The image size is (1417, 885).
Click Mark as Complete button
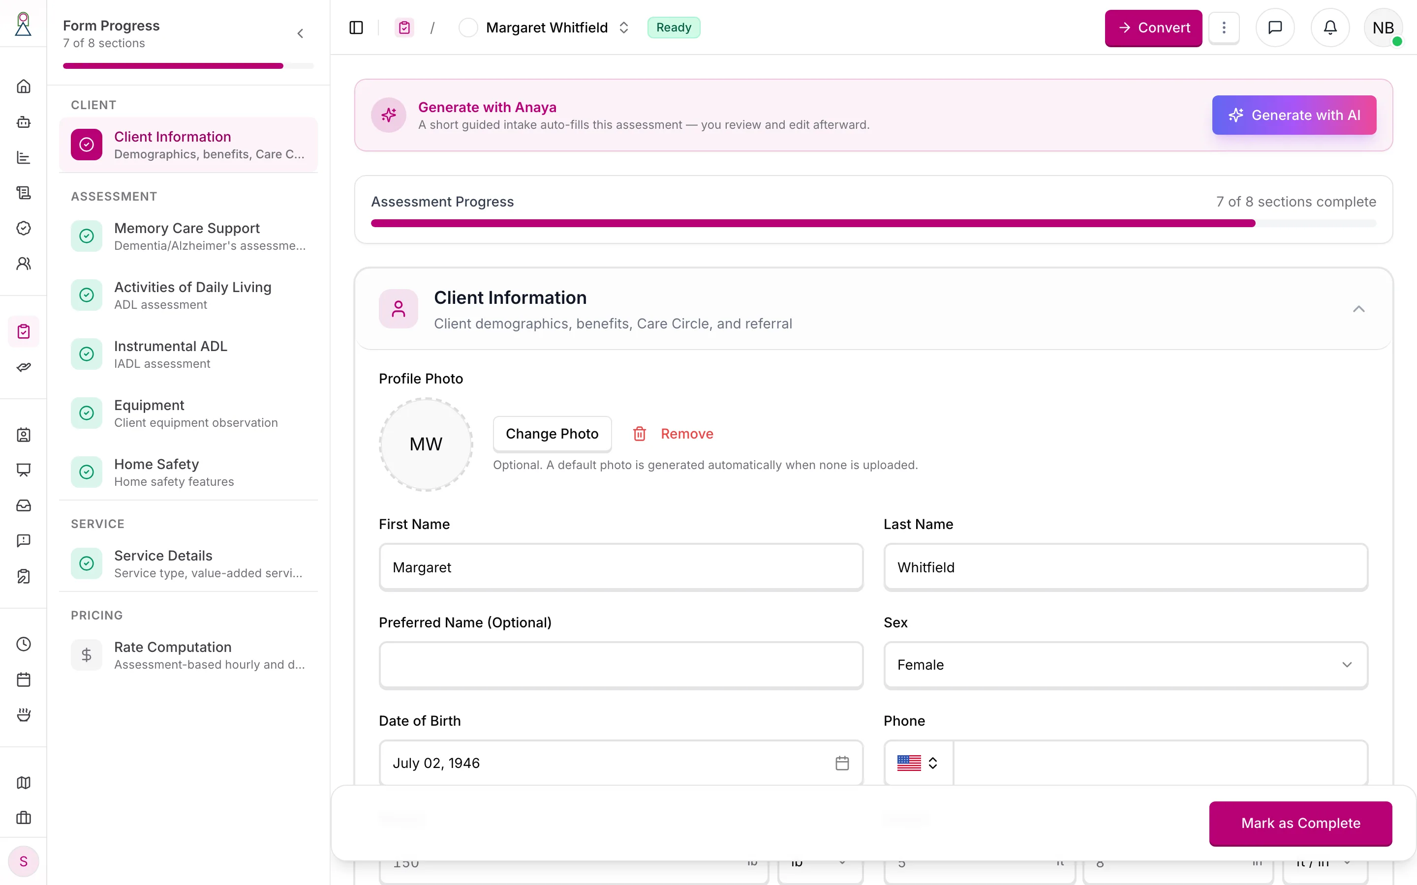click(1300, 823)
